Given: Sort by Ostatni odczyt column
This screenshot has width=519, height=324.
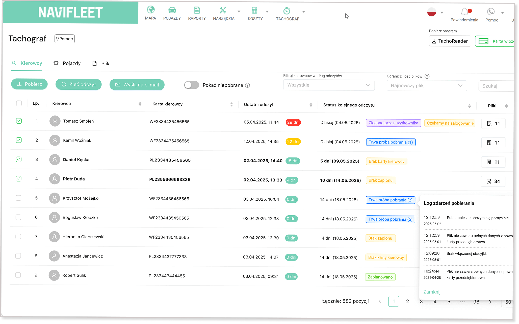Looking at the screenshot, I should (311, 105).
